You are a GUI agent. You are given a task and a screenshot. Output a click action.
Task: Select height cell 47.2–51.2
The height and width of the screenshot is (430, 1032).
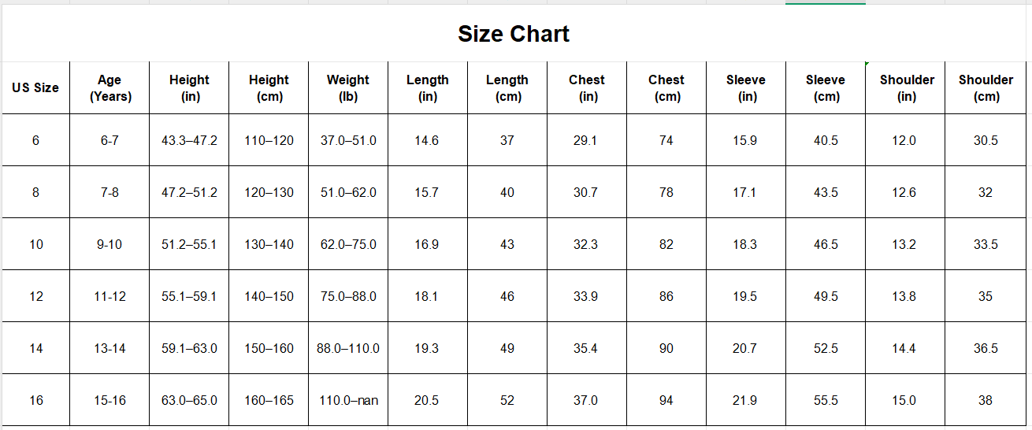[189, 192]
